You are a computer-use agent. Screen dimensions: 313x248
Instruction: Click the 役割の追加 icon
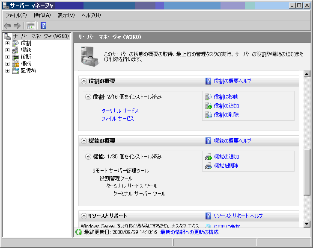[x=209, y=106]
